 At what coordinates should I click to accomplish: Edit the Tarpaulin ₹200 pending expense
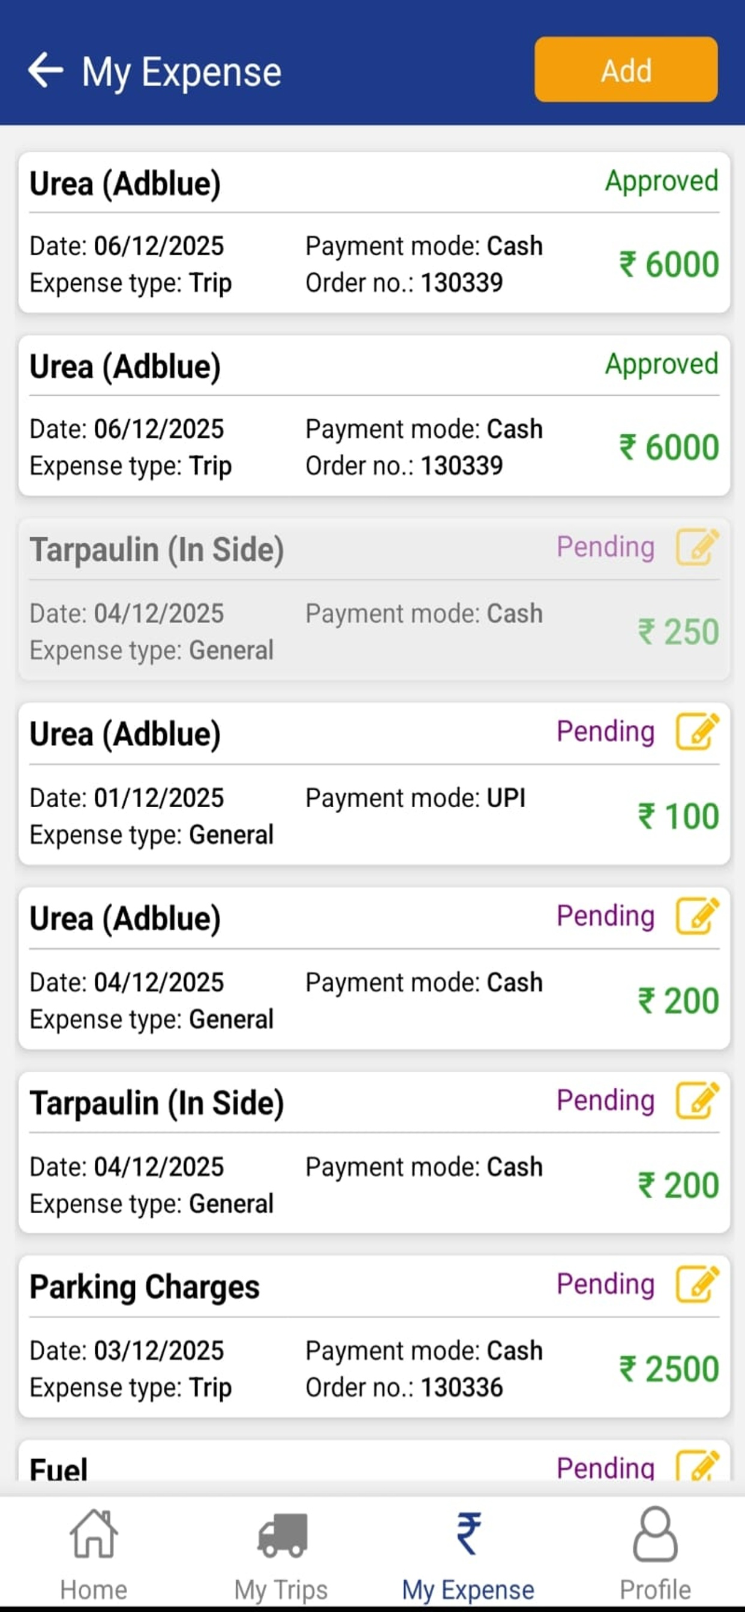(697, 1100)
